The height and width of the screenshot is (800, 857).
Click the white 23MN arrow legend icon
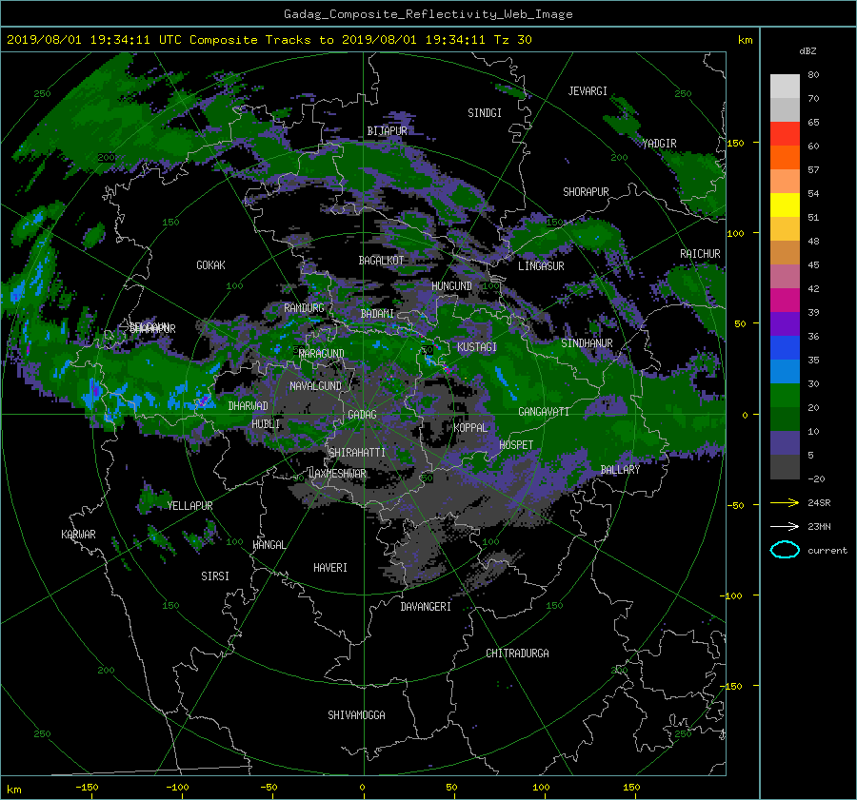point(785,526)
